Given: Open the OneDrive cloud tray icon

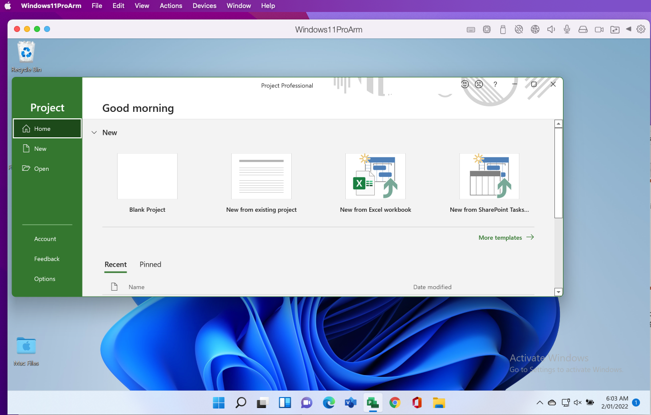Looking at the screenshot, I should (x=552, y=403).
